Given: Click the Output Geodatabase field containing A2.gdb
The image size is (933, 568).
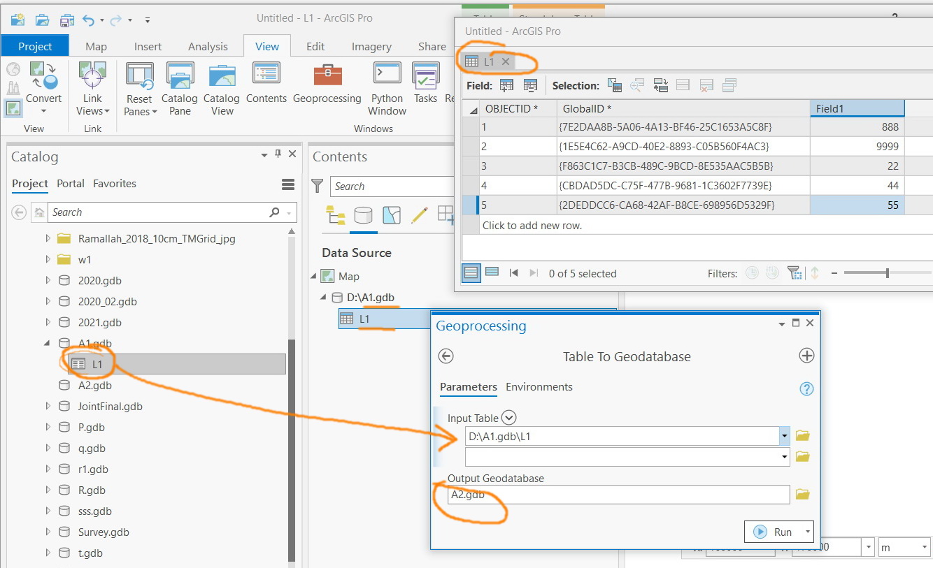Looking at the screenshot, I should (618, 495).
